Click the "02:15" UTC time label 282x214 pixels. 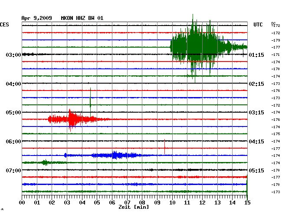coord(256,84)
